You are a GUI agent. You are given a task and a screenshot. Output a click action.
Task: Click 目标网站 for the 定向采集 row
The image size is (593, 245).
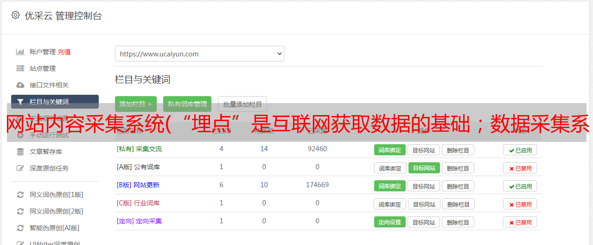tap(424, 222)
